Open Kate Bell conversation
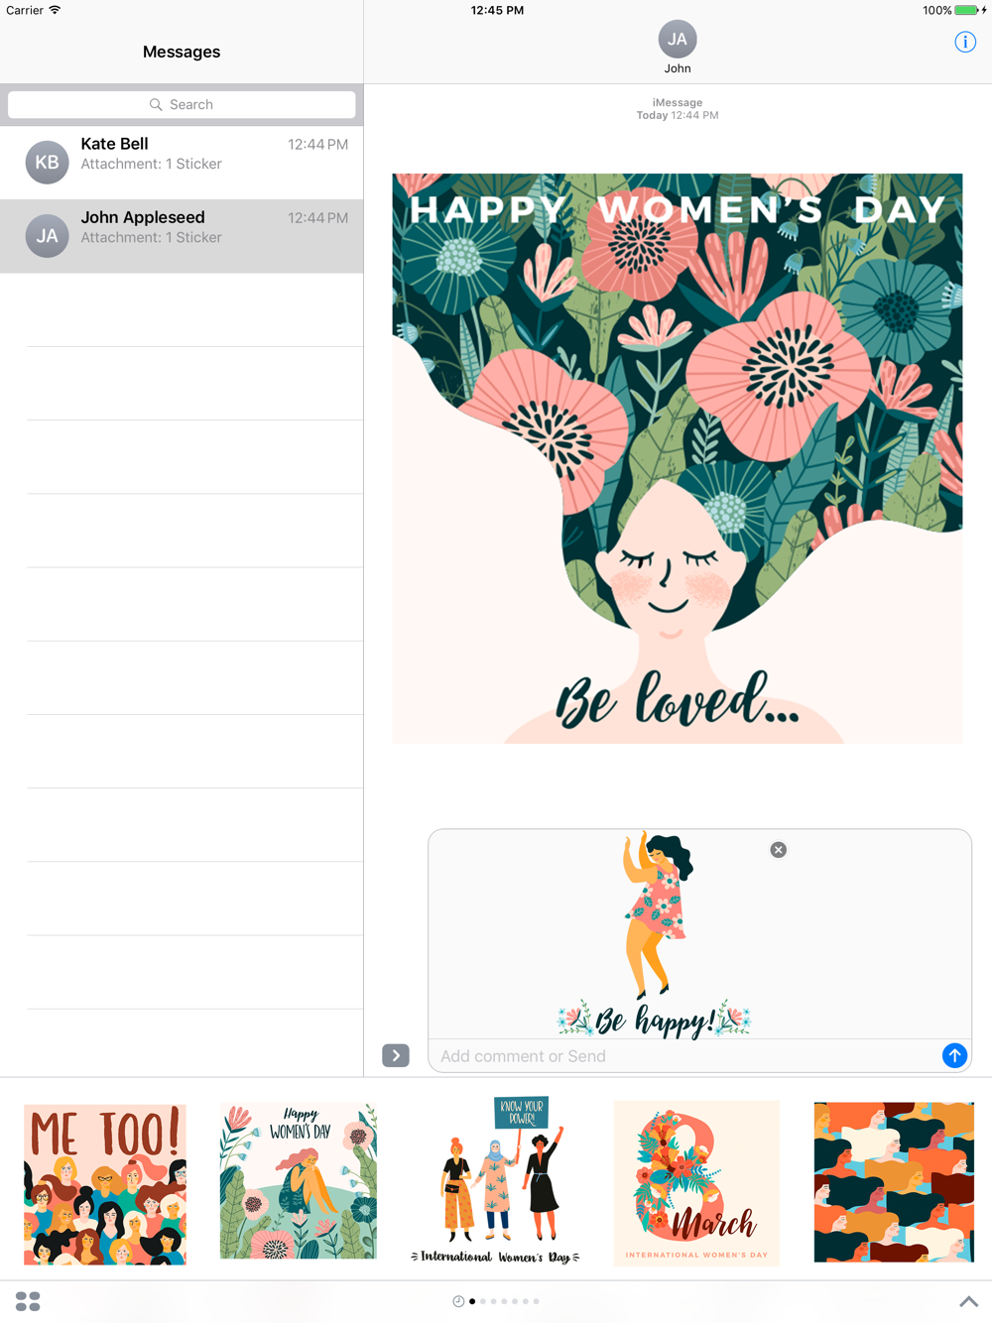 (x=182, y=163)
